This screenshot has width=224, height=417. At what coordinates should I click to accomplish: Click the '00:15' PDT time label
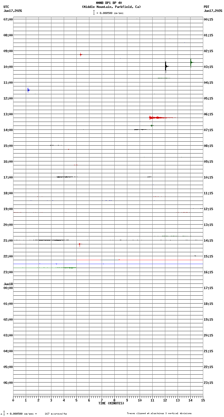click(x=208, y=19)
